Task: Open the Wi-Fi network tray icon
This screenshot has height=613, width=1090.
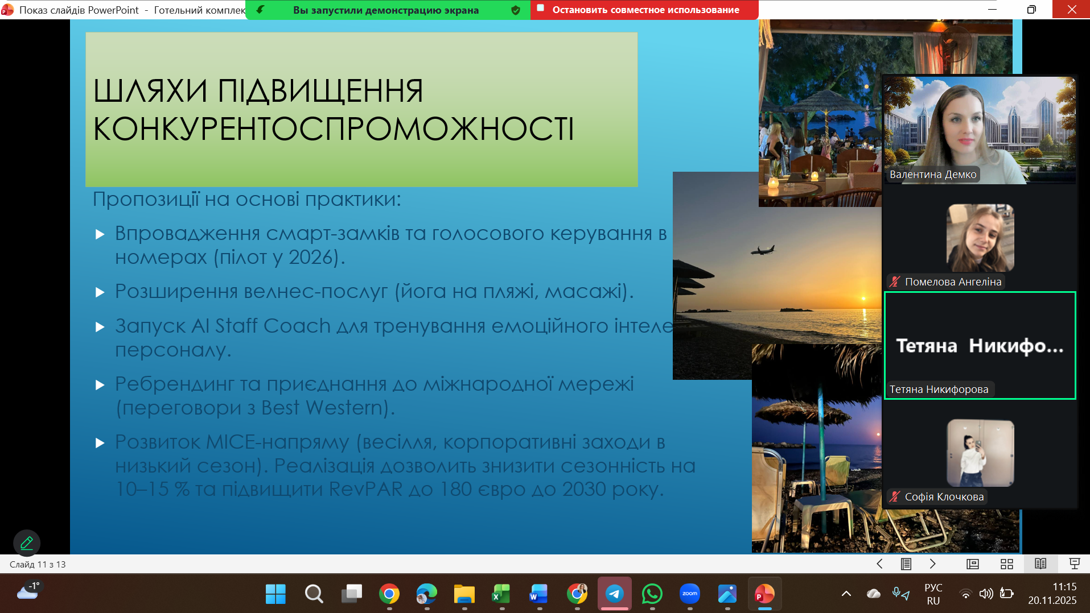Action: click(x=966, y=594)
